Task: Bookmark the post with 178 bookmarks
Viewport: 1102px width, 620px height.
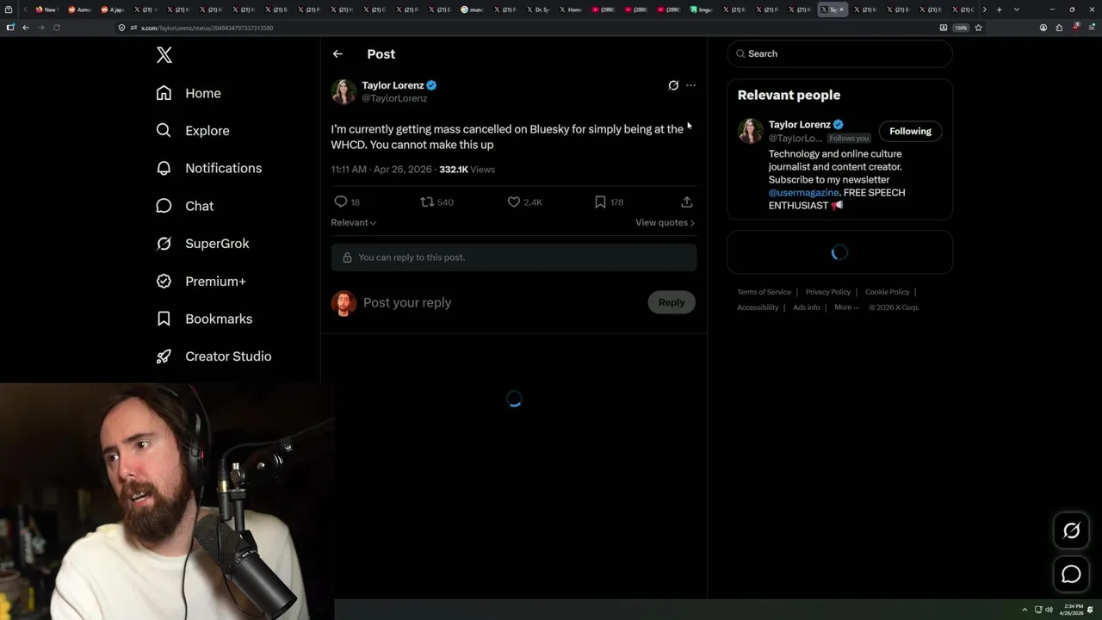Action: (600, 201)
